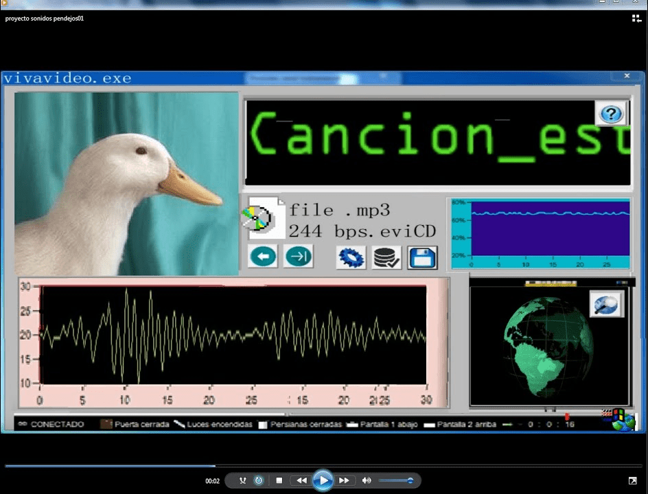Open the blue gear settings icon
The image size is (648, 494).
click(x=351, y=257)
